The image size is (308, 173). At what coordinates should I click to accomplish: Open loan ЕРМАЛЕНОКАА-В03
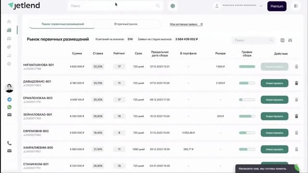(38, 98)
